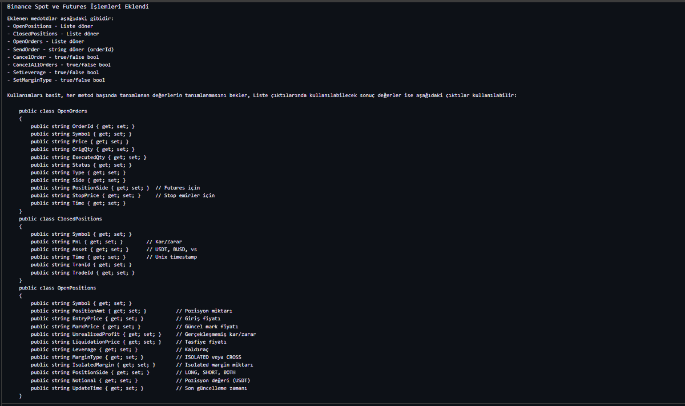Click the "public string Price" property line

(x=80, y=142)
